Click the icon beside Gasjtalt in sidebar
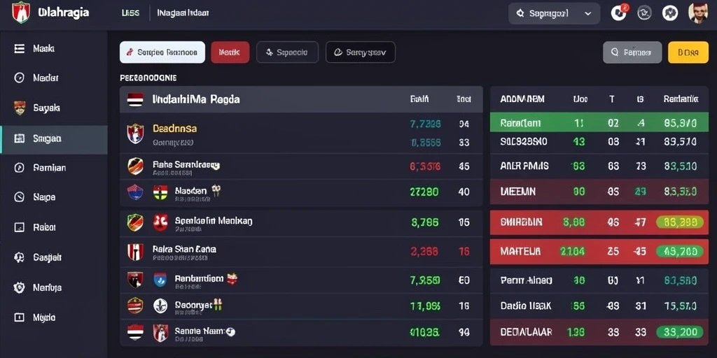The width and height of the screenshot is (717, 358). 19,257
